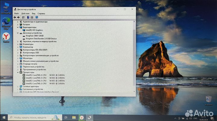Click the Windows Start button
Image resolution: width=217 pixels, height=121 pixels.
tap(4, 118)
